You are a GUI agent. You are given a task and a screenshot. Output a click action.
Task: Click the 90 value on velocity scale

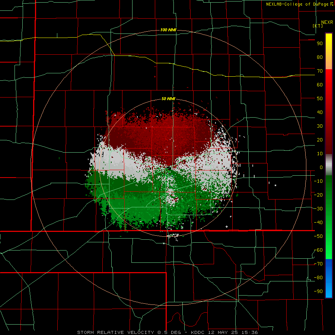coord(320,44)
